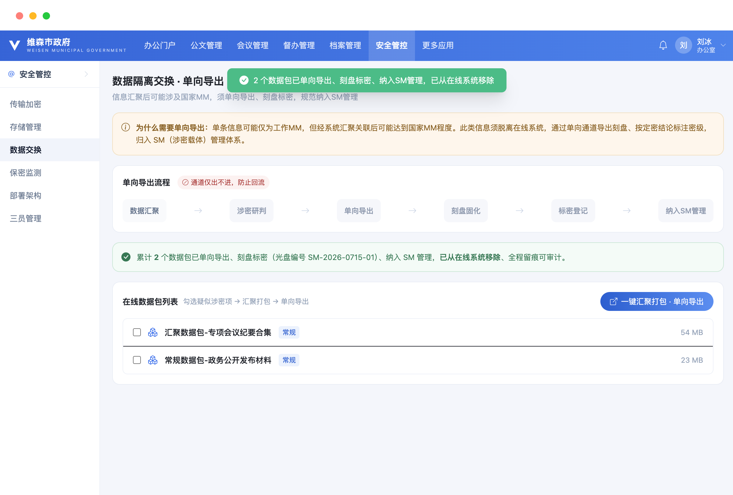Viewport: 733px width, 495px height.
Task: Expand the user account dropdown arrow
Action: 723,45
